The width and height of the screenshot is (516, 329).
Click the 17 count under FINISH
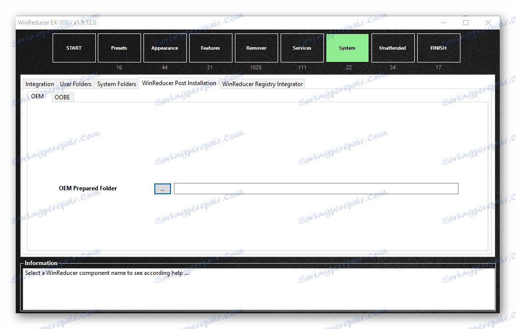pyautogui.click(x=438, y=67)
